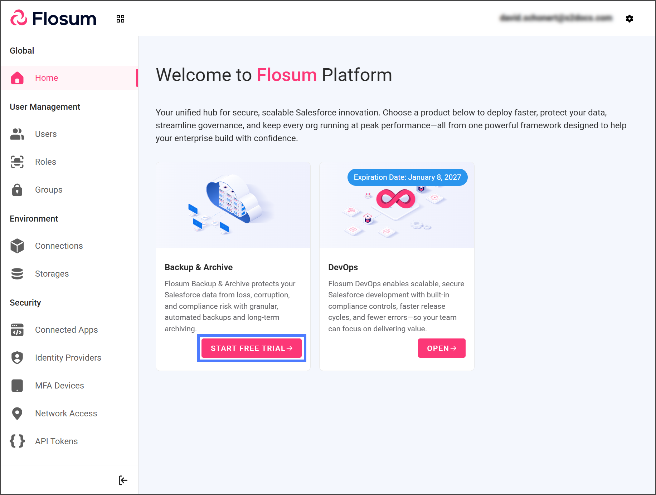
Task: Collapse the sidebar navigation panel
Action: 123,480
